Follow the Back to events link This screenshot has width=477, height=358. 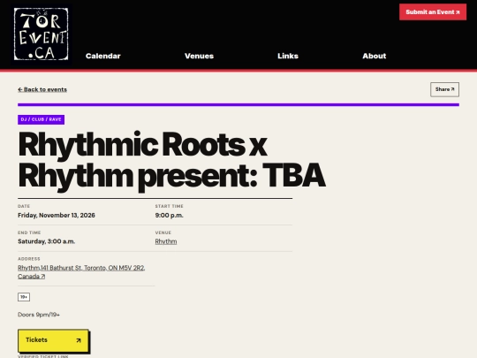pos(42,89)
